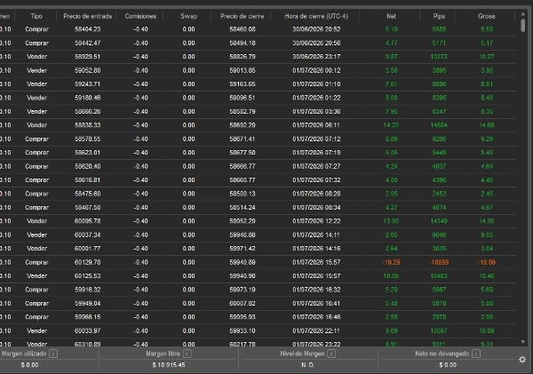Select entry price 60125.53
This screenshot has width=533, height=374.
pyautogui.click(x=88, y=276)
